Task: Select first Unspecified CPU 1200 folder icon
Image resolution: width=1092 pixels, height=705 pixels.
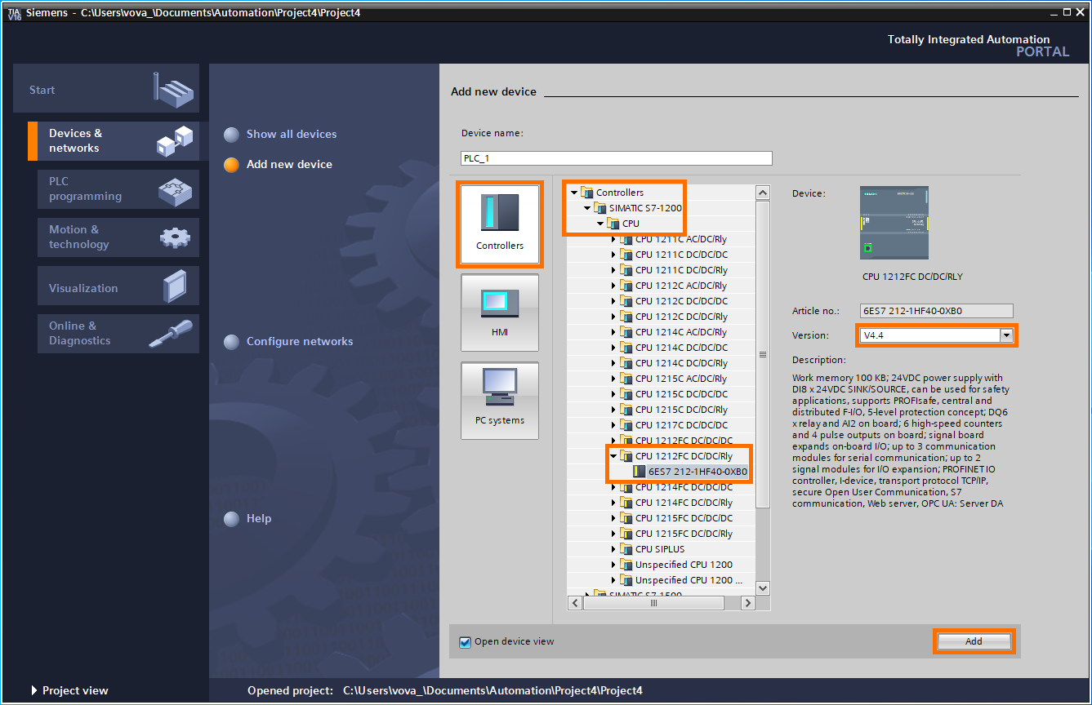Action: [626, 565]
